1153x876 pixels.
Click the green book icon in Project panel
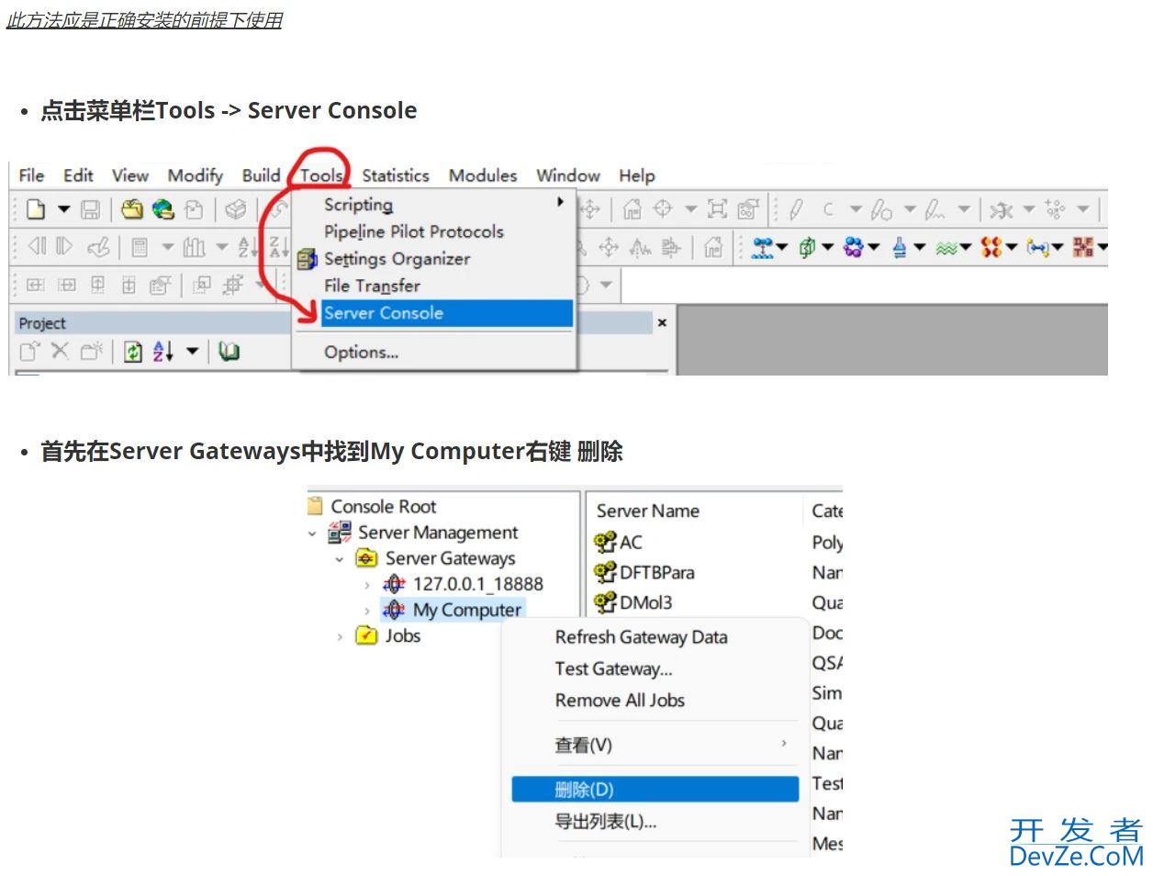(x=229, y=351)
